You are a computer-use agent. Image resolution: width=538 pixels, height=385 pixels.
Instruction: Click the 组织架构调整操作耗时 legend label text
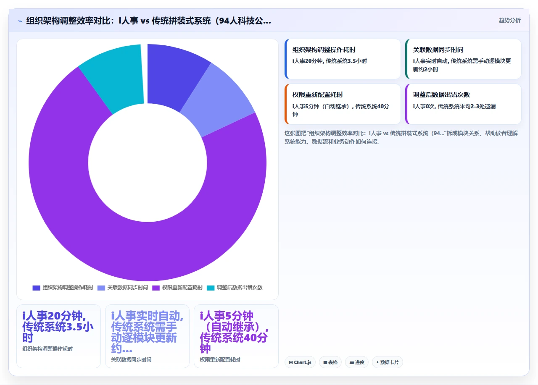tap(68, 288)
